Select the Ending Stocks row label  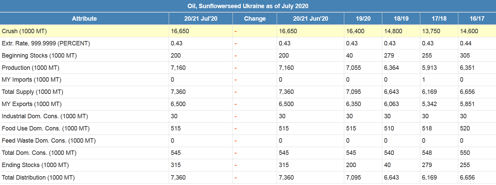click(x=35, y=165)
